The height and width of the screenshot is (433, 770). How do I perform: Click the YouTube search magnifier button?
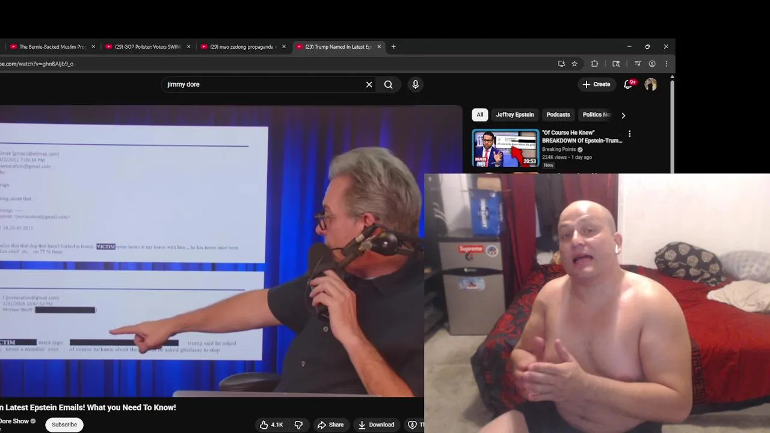389,84
